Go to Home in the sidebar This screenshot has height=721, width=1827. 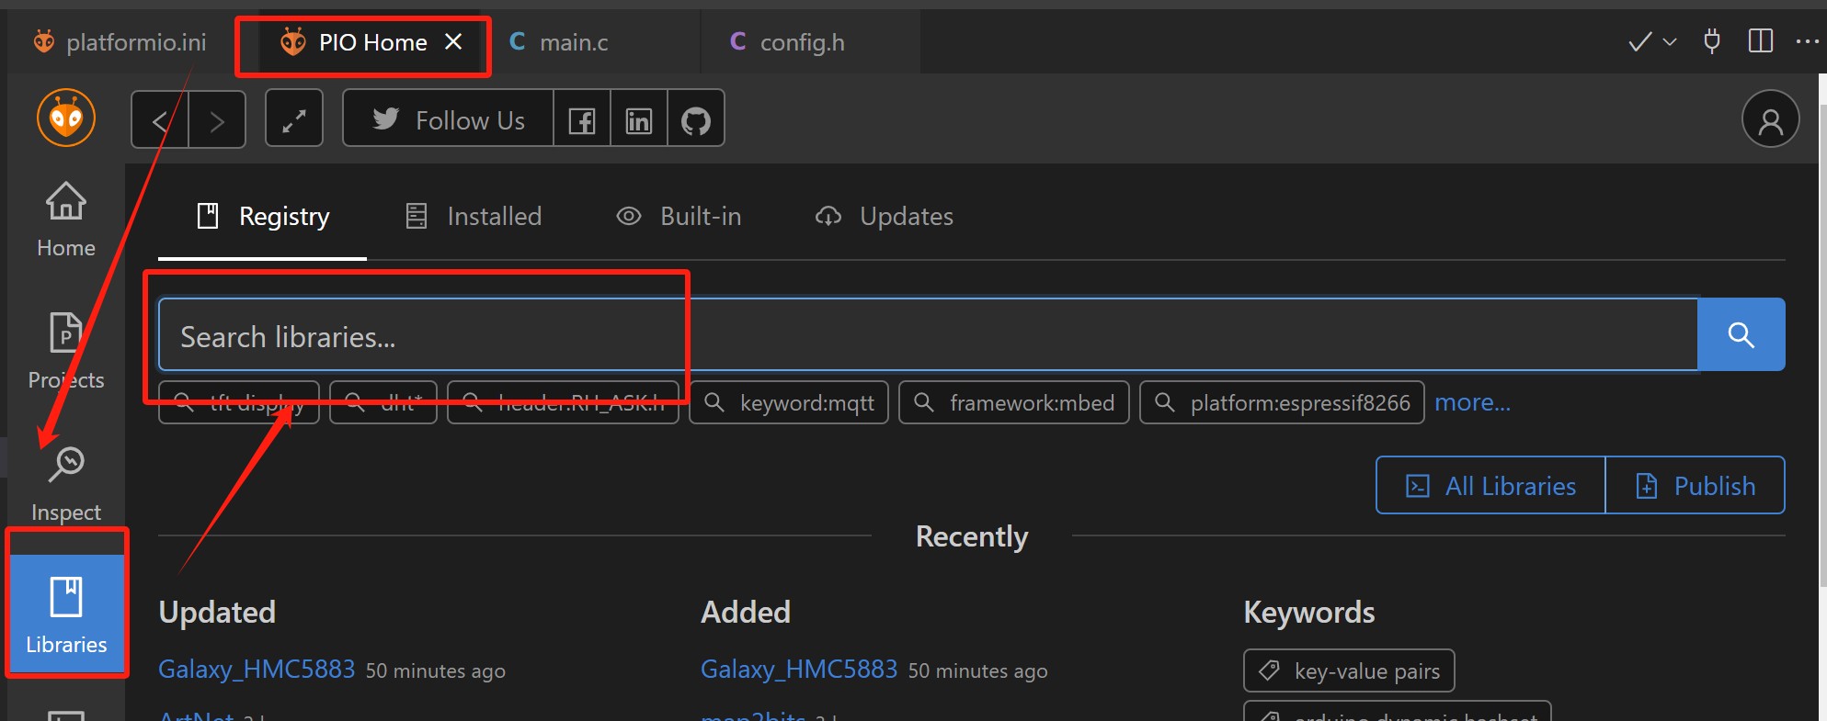[66, 219]
